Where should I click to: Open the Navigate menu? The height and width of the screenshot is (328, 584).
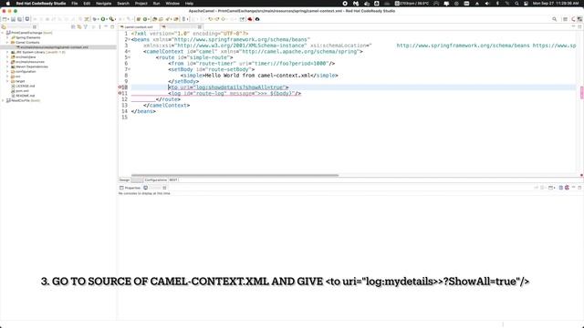tap(103, 4)
